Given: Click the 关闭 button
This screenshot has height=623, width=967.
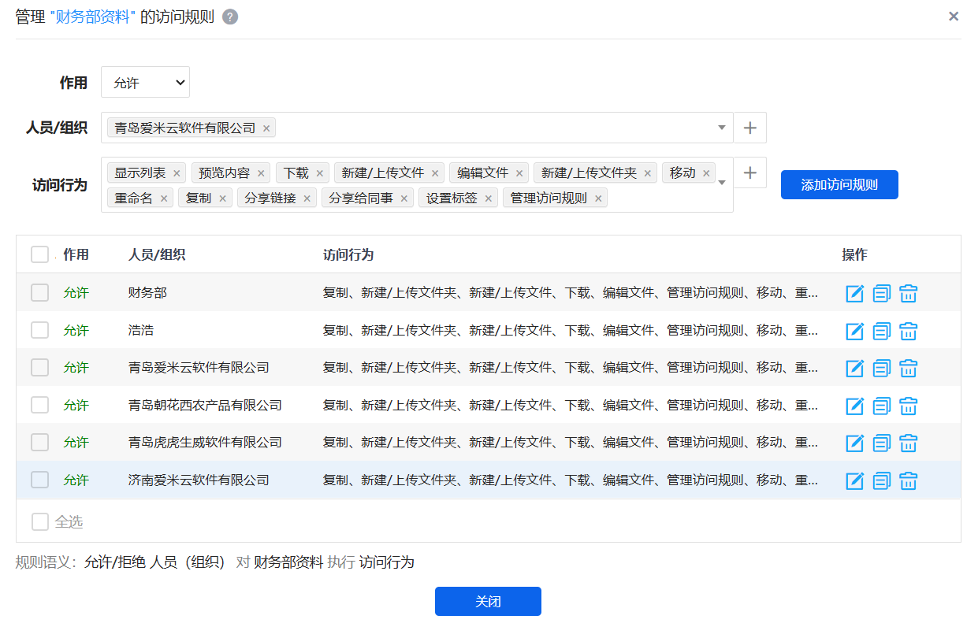Looking at the screenshot, I should click(488, 601).
